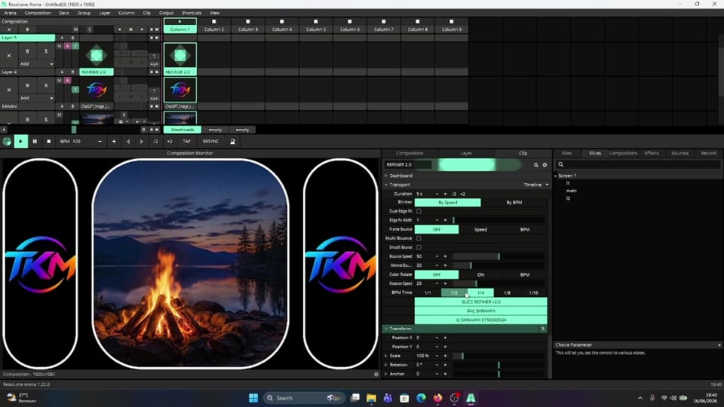Enable the Dual Edge FX checkbox

tap(419, 211)
